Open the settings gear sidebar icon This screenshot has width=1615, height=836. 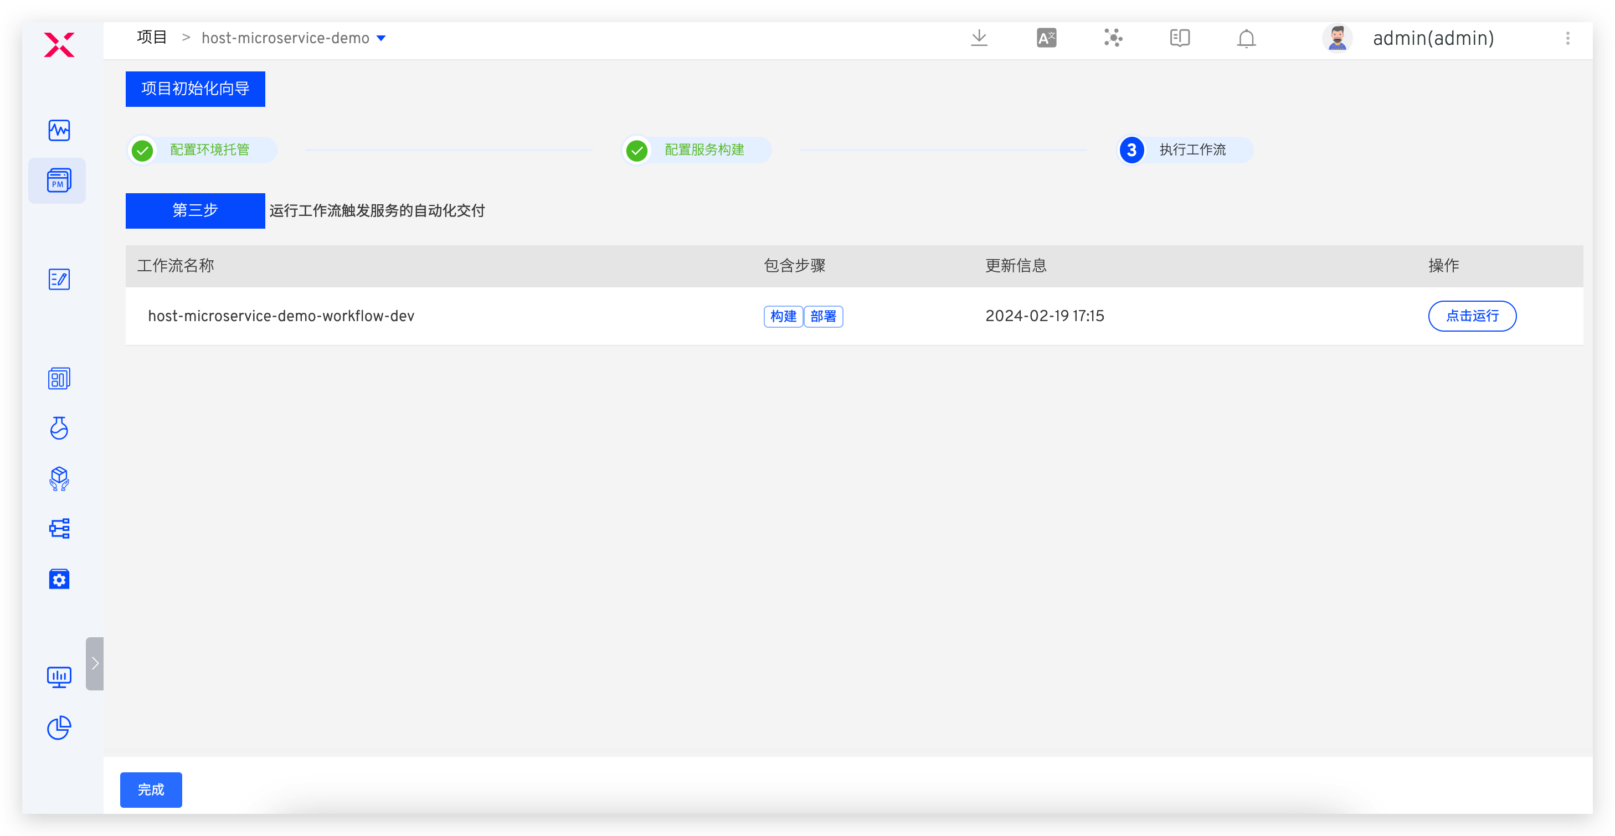pos(59,579)
